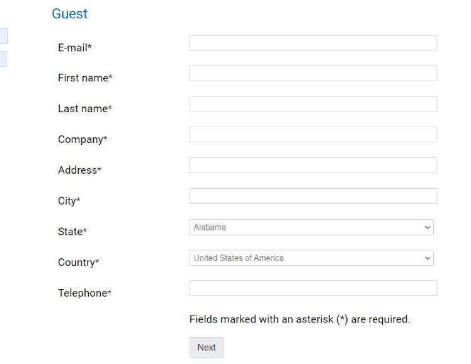Open the State dropdown showing Alabama
The height and width of the screenshot is (364, 471).
[x=311, y=227]
